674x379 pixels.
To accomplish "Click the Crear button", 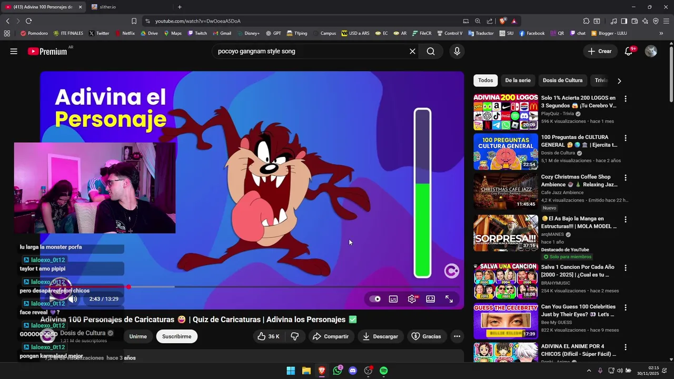I will point(599,51).
